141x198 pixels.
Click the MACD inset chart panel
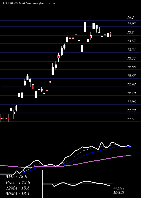click(78, 184)
